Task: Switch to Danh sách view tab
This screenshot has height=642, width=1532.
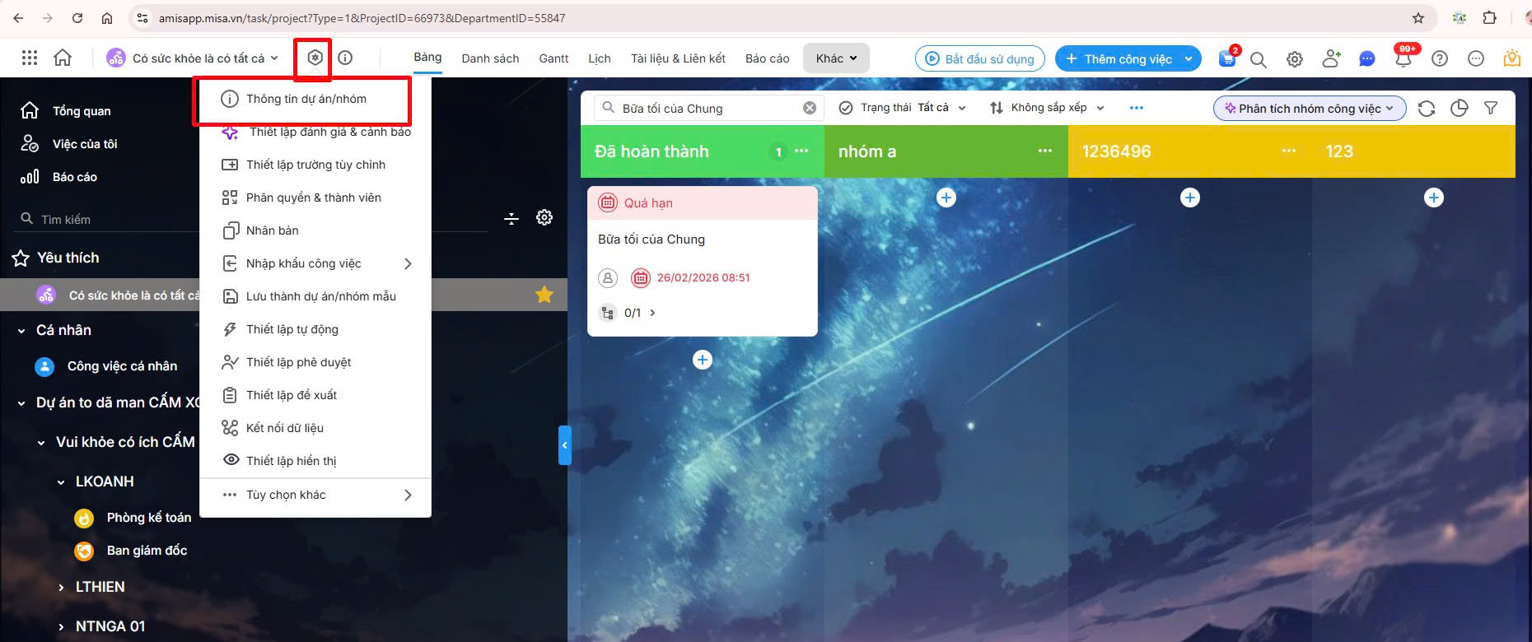Action: click(490, 58)
